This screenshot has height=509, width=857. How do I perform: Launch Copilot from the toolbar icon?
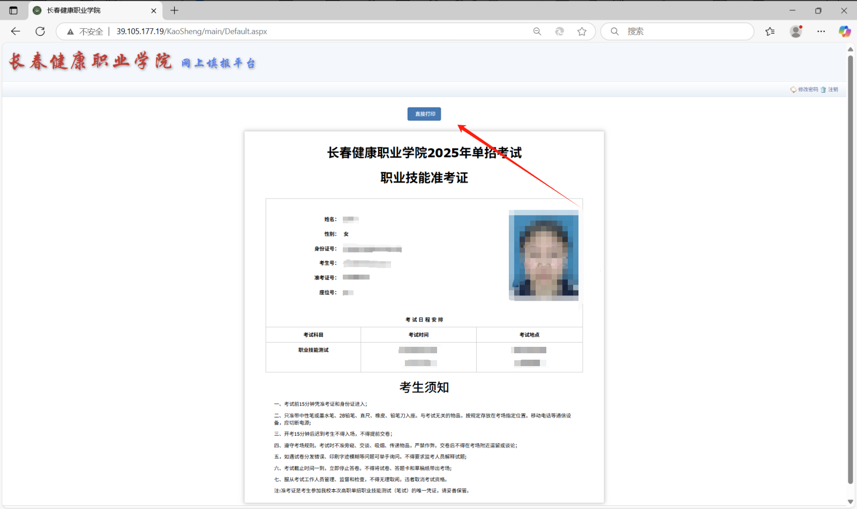(x=844, y=32)
